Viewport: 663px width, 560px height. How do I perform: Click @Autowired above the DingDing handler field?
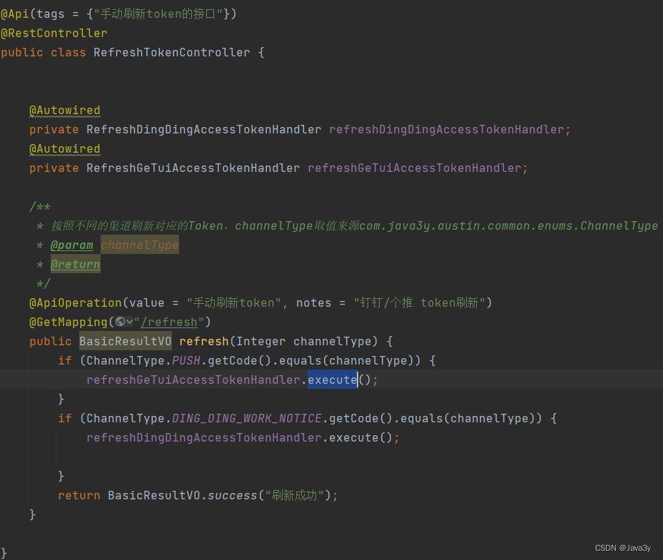[65, 111]
